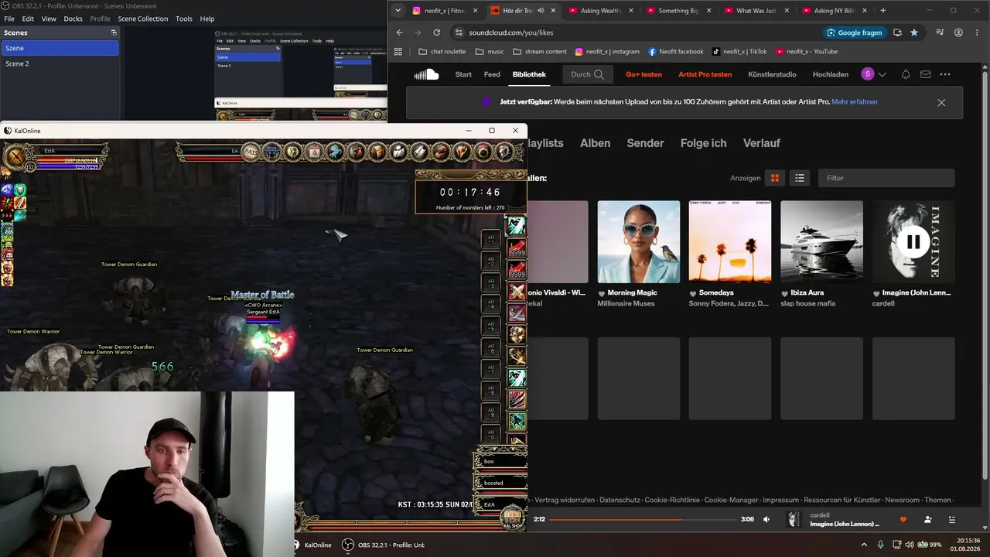Switch to list view in SoundCloud likes
The width and height of the screenshot is (990, 557).
800,178
